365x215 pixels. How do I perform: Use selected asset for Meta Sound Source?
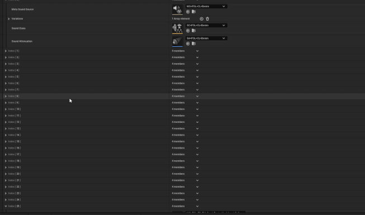[x=188, y=12]
